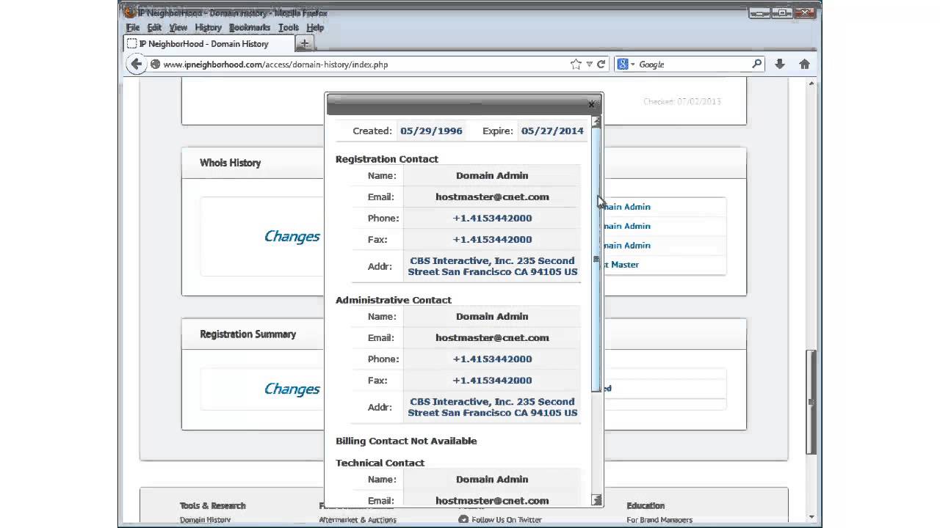Click the search magnifier icon
Screen dimensions: 940x528
click(x=757, y=65)
